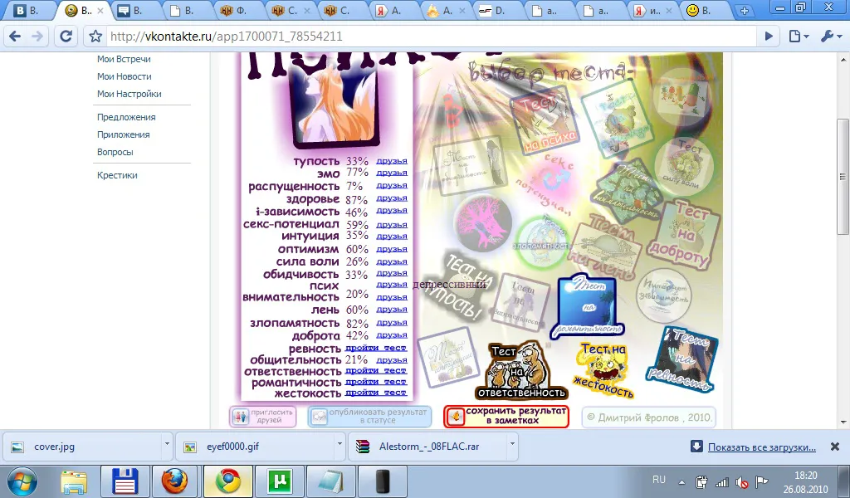Image resolution: width=850 pixels, height=498 pixels.
Task: Click 'друзья' link next to тупость
Action: click(x=392, y=161)
